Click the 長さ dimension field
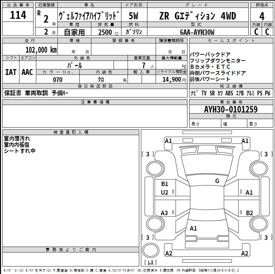 [205, 123]
